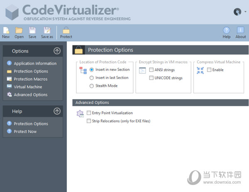Click the Advanced Options section header
The image size is (249, 192).
point(160,102)
